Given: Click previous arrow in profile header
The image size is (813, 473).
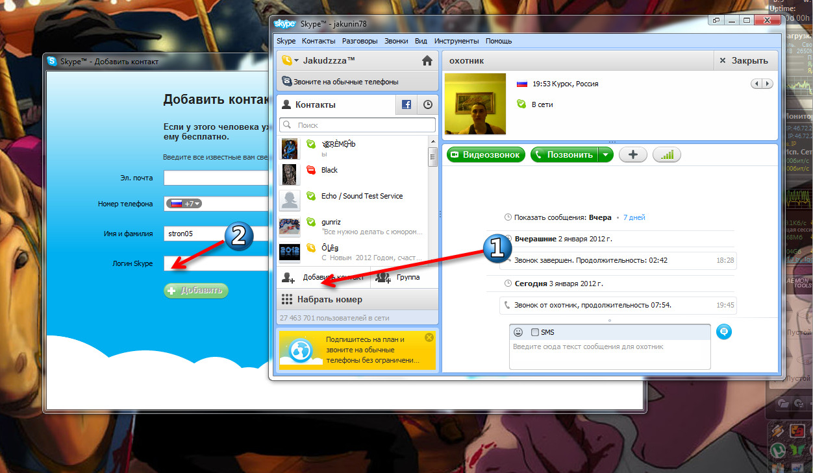Looking at the screenshot, I should point(757,84).
